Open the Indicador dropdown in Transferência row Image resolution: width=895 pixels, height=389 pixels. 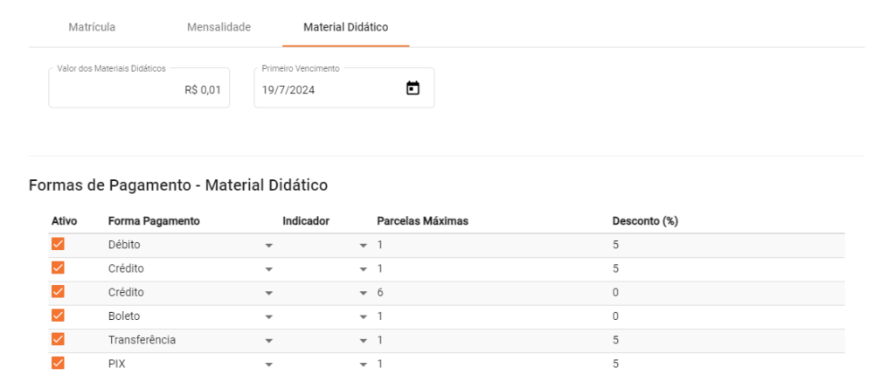[363, 340]
